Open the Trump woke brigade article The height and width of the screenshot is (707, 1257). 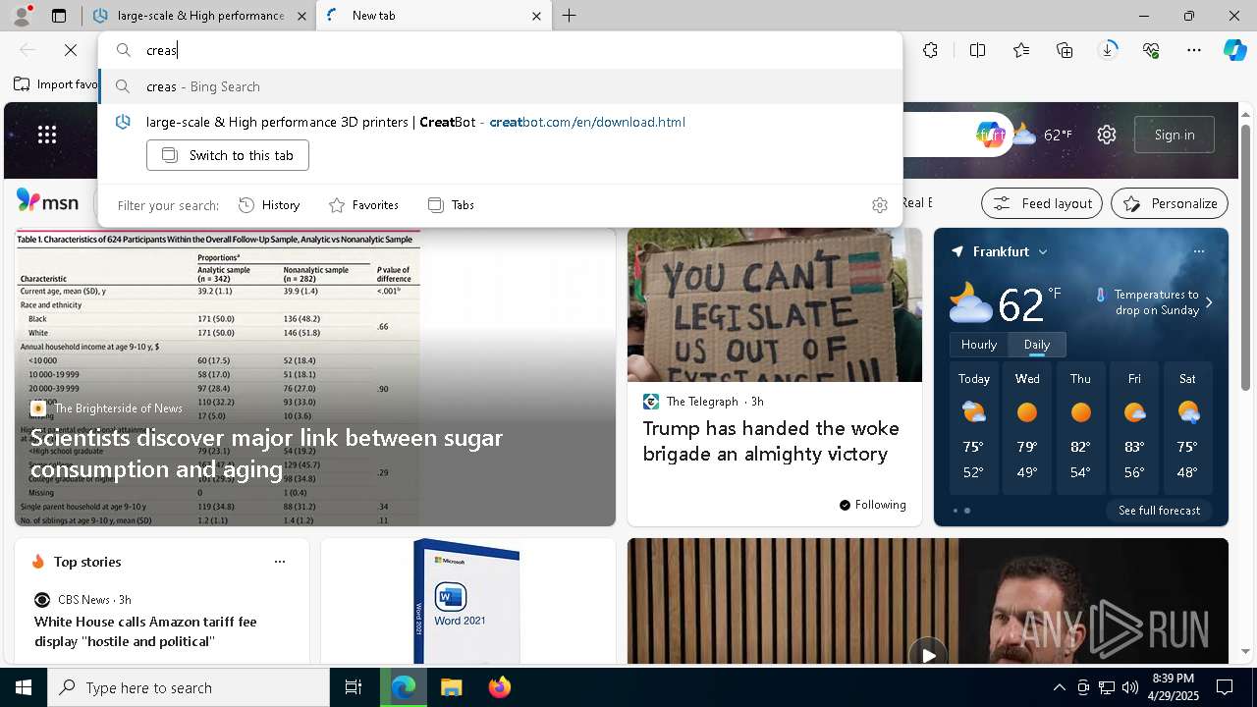(771, 441)
